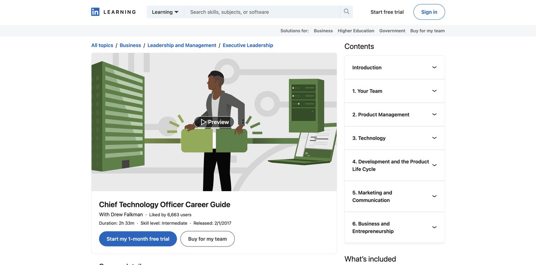Click the What's included heading
The height and width of the screenshot is (265, 536).
pyautogui.click(x=370, y=259)
